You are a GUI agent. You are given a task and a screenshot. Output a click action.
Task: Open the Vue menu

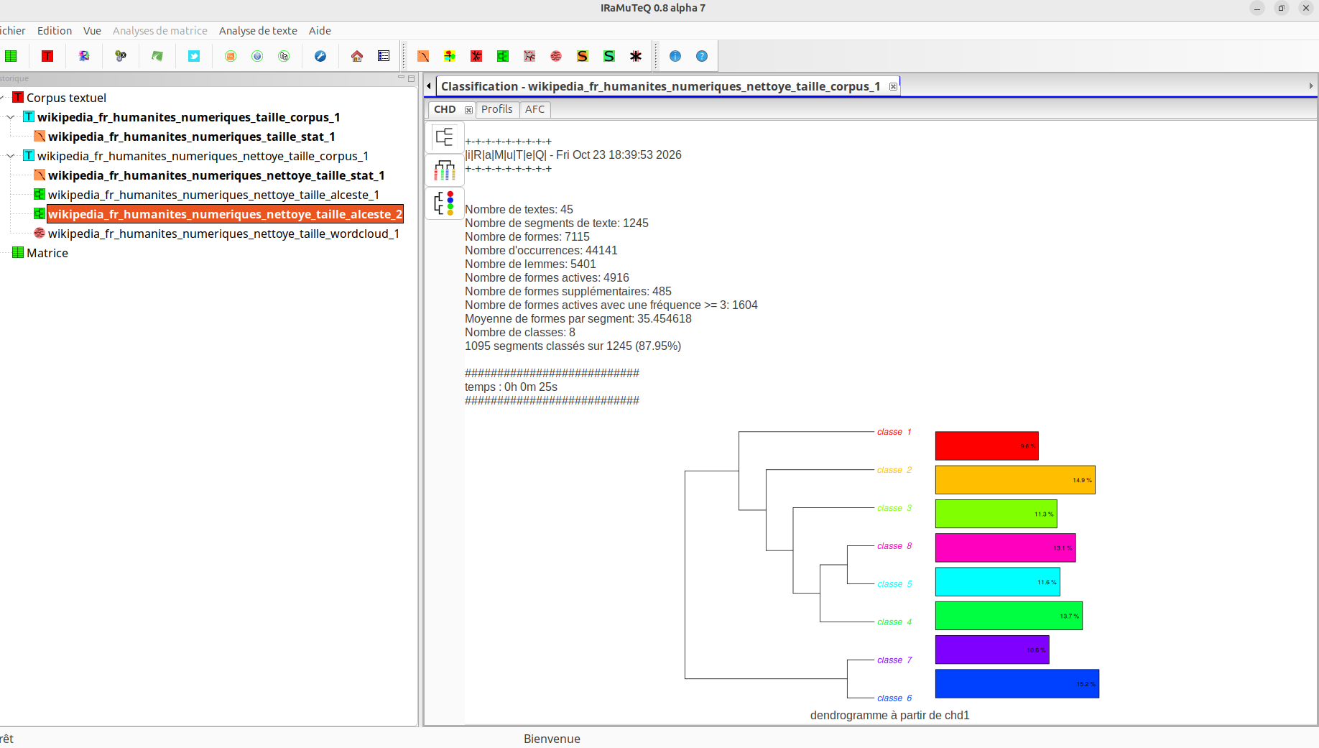92,31
